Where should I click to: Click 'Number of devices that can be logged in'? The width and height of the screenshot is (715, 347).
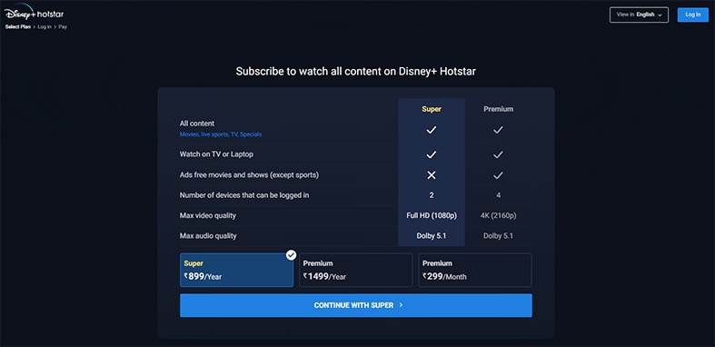pos(244,195)
